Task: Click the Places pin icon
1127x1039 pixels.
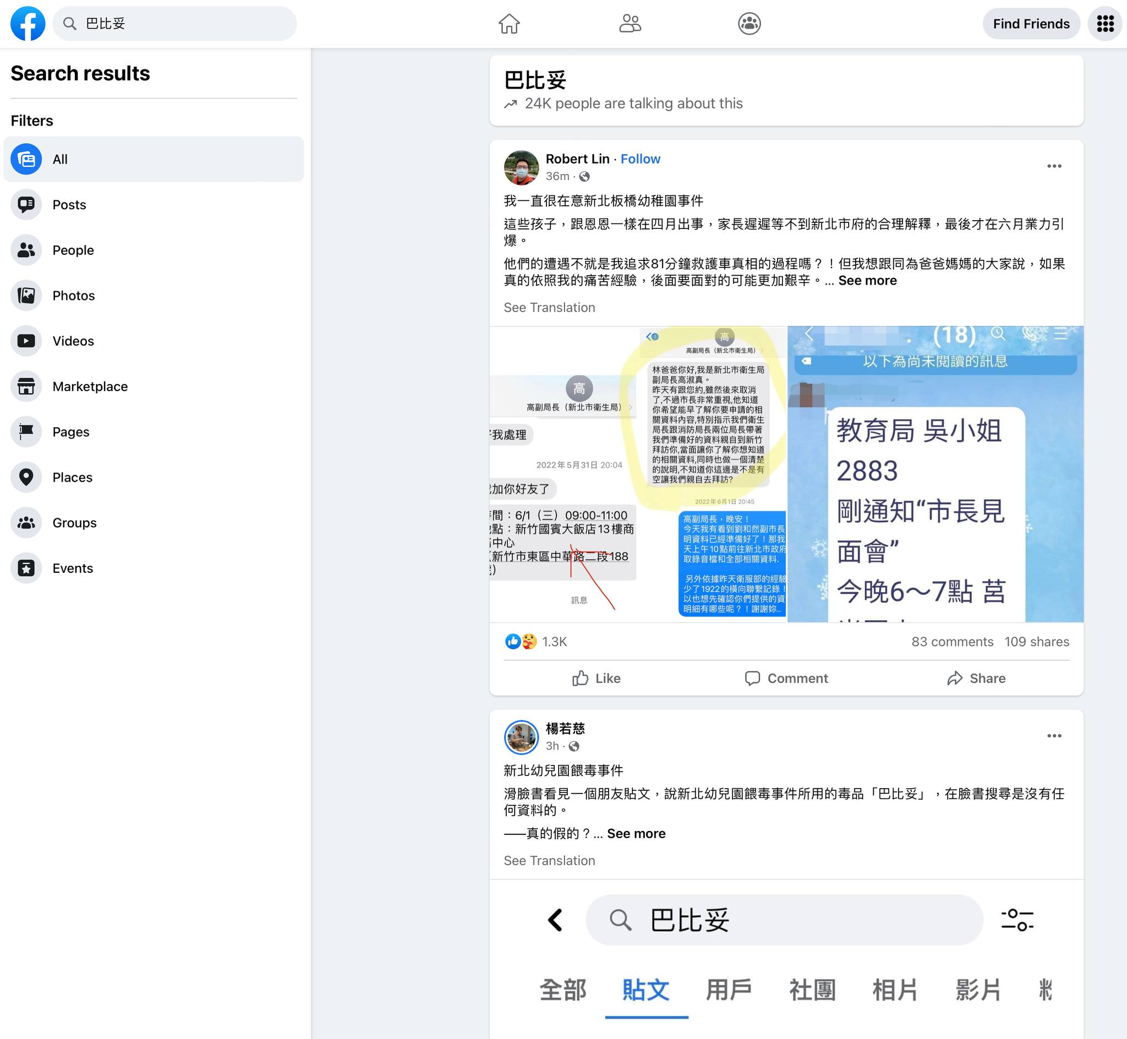Action: coord(26,477)
